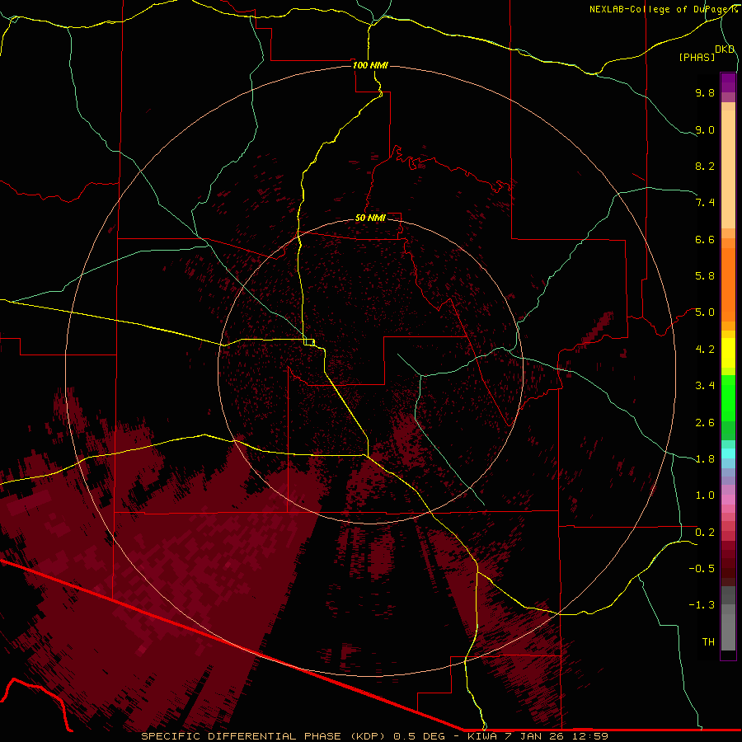Click the 2.6 scale value
742x742 pixels.
705,423
